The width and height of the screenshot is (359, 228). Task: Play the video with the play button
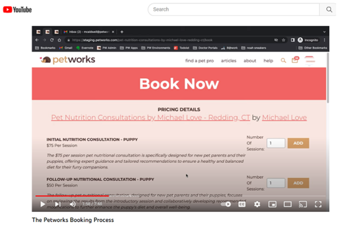pyautogui.click(x=42, y=204)
